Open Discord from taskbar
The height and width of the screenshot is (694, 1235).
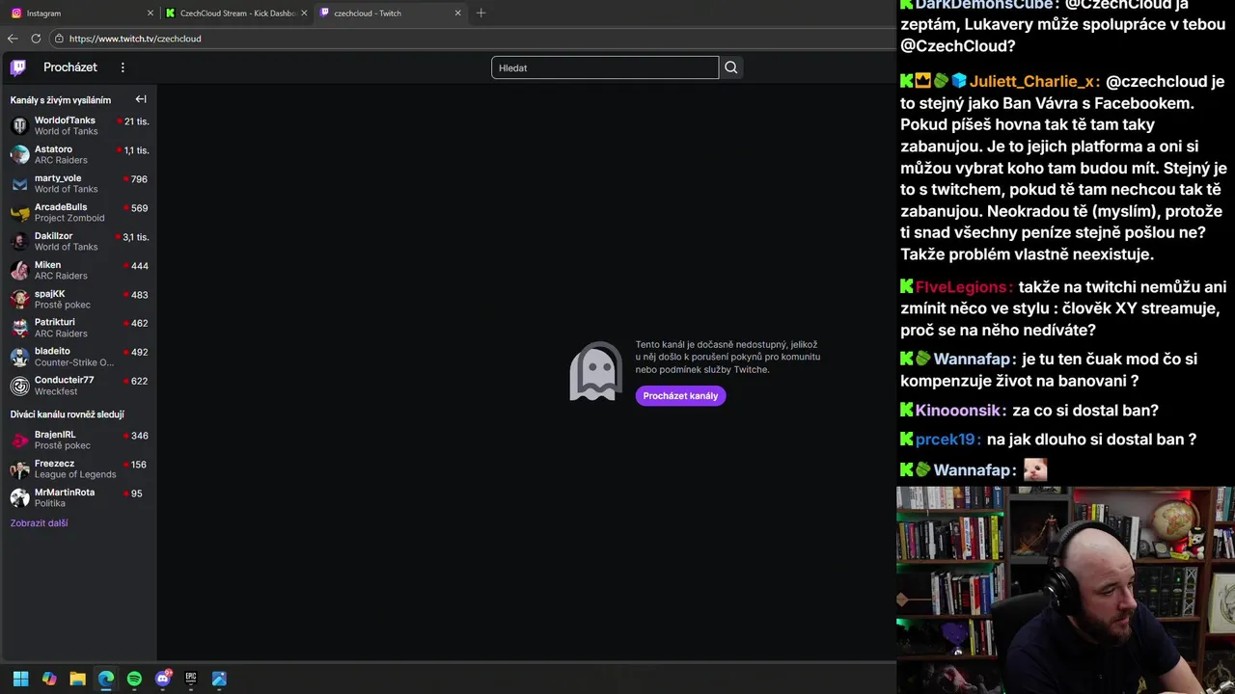(163, 679)
